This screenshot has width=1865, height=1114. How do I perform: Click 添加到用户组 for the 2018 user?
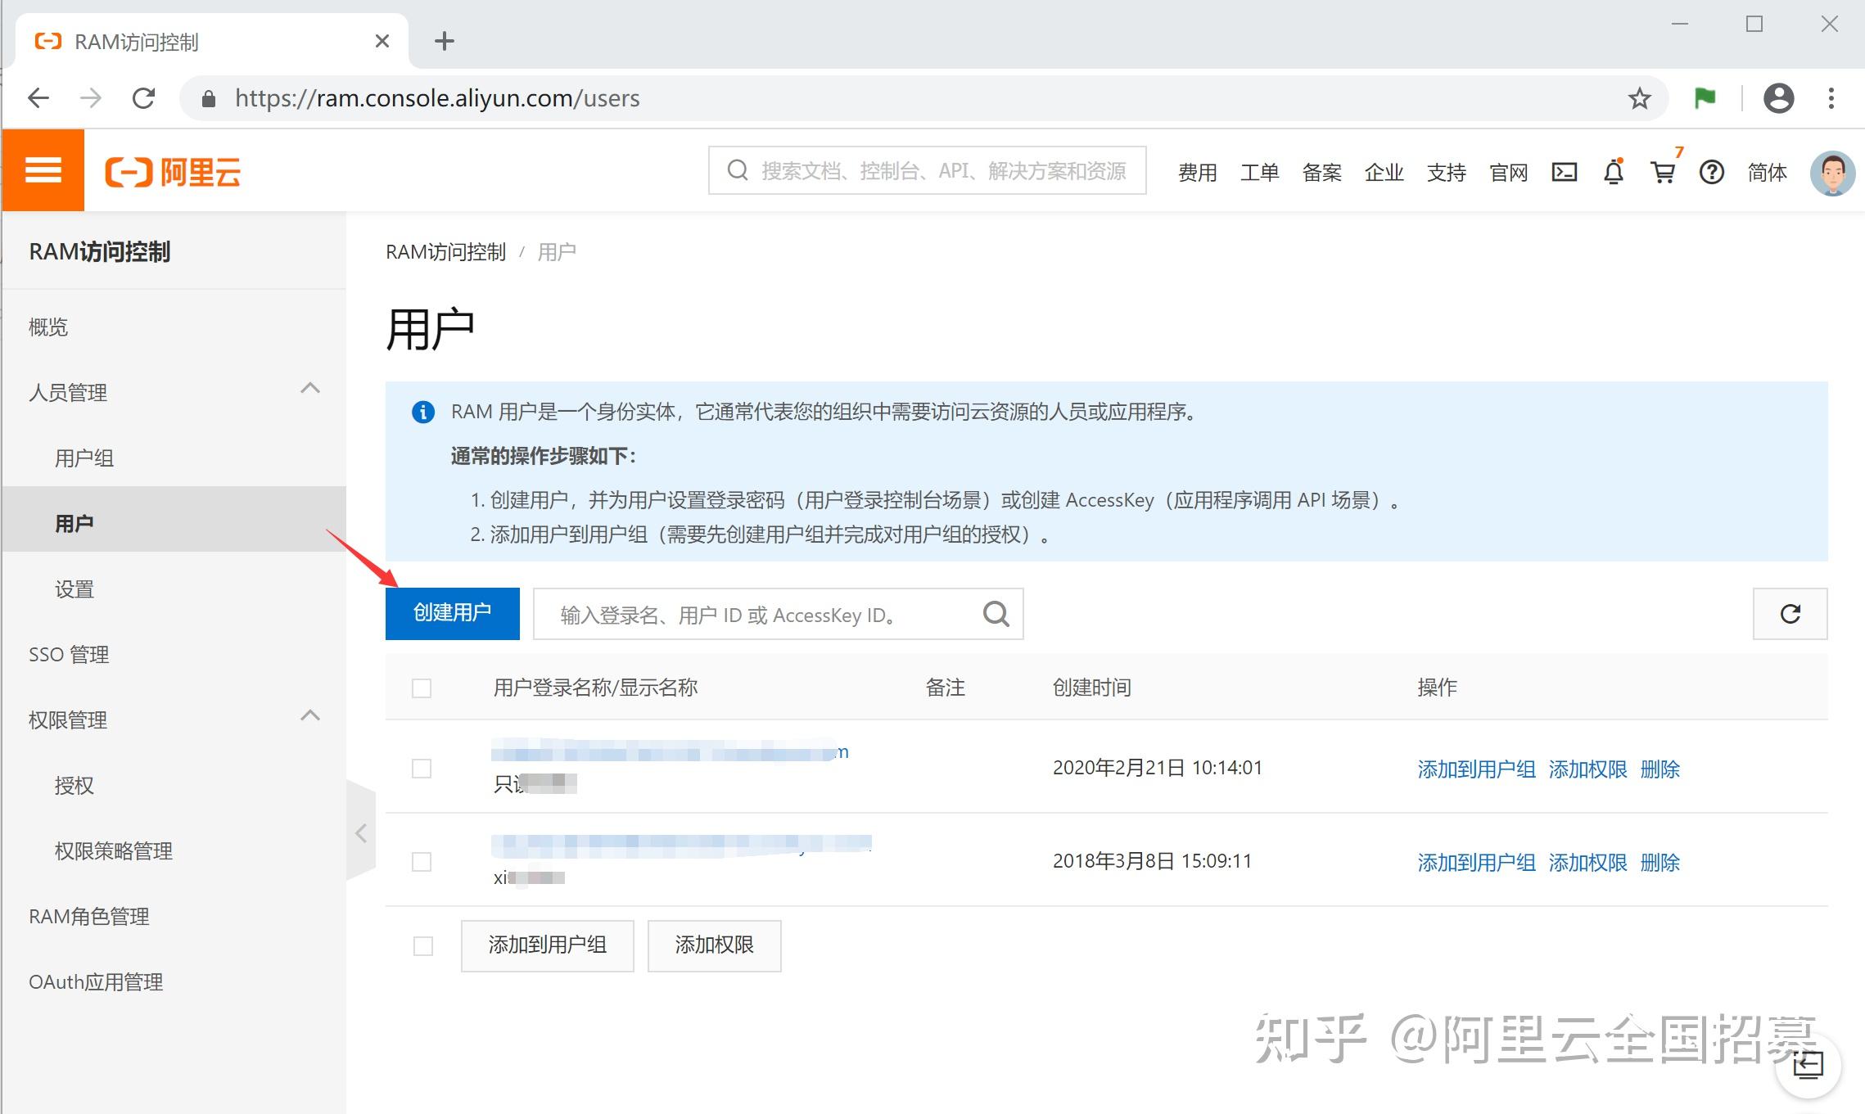point(1477,863)
